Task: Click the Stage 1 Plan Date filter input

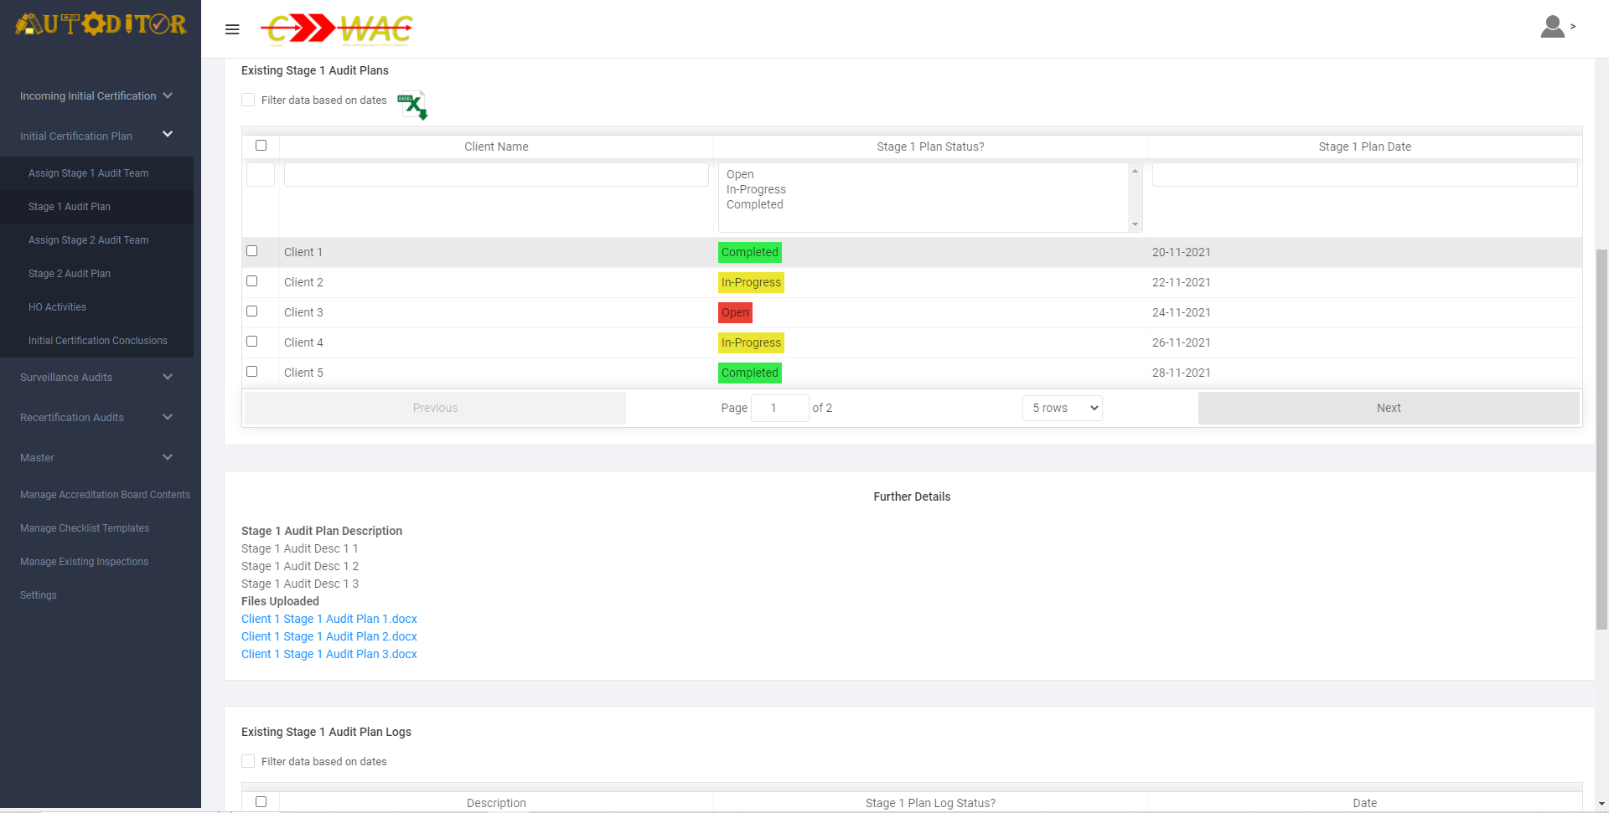Action: 1364,174
